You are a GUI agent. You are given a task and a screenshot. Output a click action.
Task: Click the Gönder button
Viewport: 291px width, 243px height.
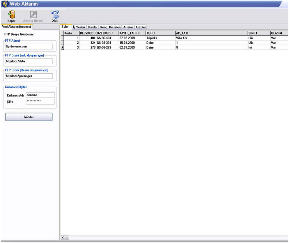29,117
